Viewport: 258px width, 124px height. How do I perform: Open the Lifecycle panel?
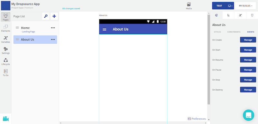(x=5, y=62)
